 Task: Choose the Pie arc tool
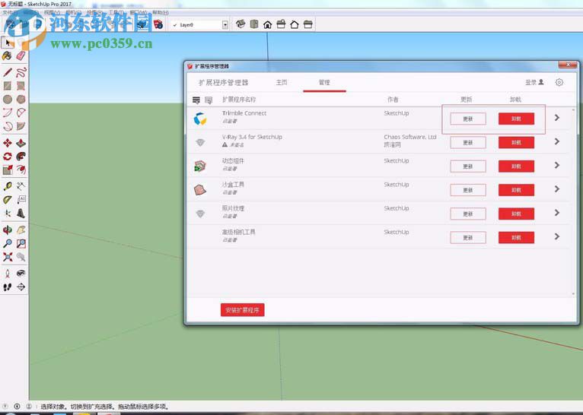(21, 126)
